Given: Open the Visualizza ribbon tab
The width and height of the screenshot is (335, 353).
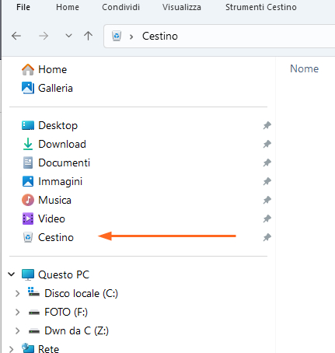Looking at the screenshot, I should coord(182,7).
